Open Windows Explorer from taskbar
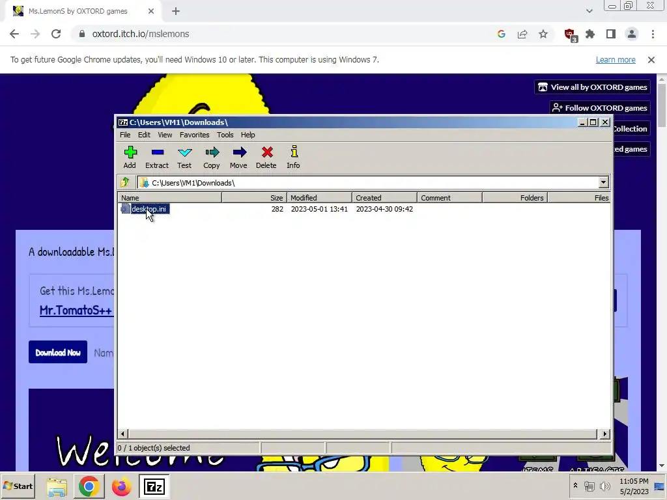This screenshot has height=500, width=667. (x=57, y=486)
